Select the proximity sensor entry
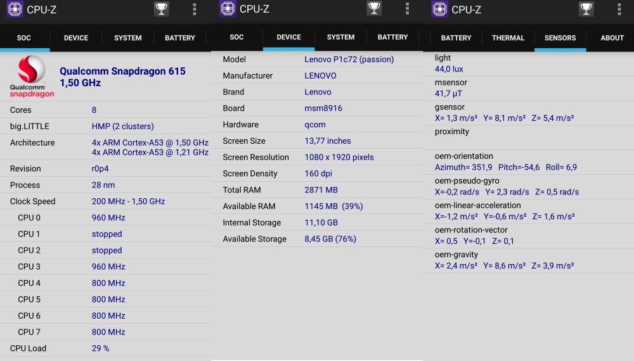This screenshot has width=634, height=361. pyautogui.click(x=529, y=137)
